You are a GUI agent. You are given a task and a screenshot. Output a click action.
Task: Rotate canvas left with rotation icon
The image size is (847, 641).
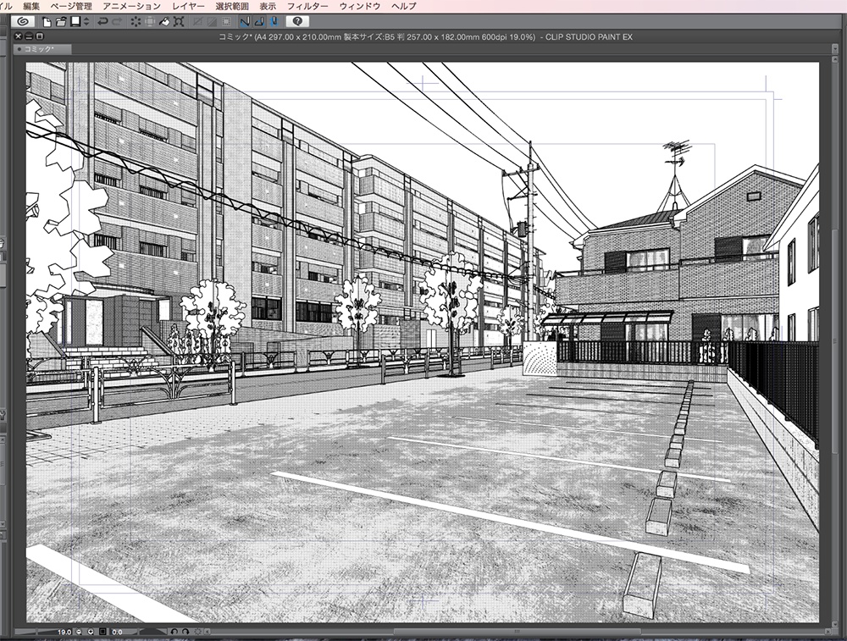coord(174,632)
